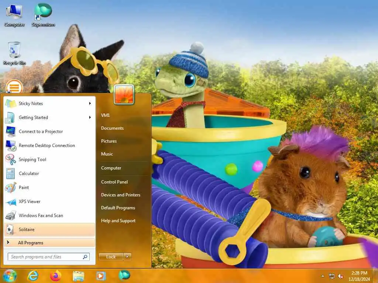Click the Remote Desktop Connection icon
378x283 pixels.
click(x=11, y=145)
